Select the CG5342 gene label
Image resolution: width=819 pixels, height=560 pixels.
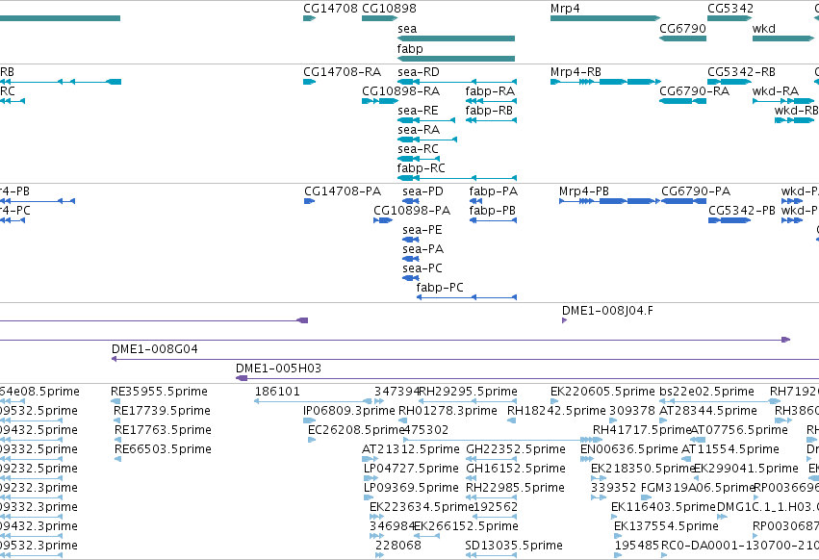click(730, 9)
